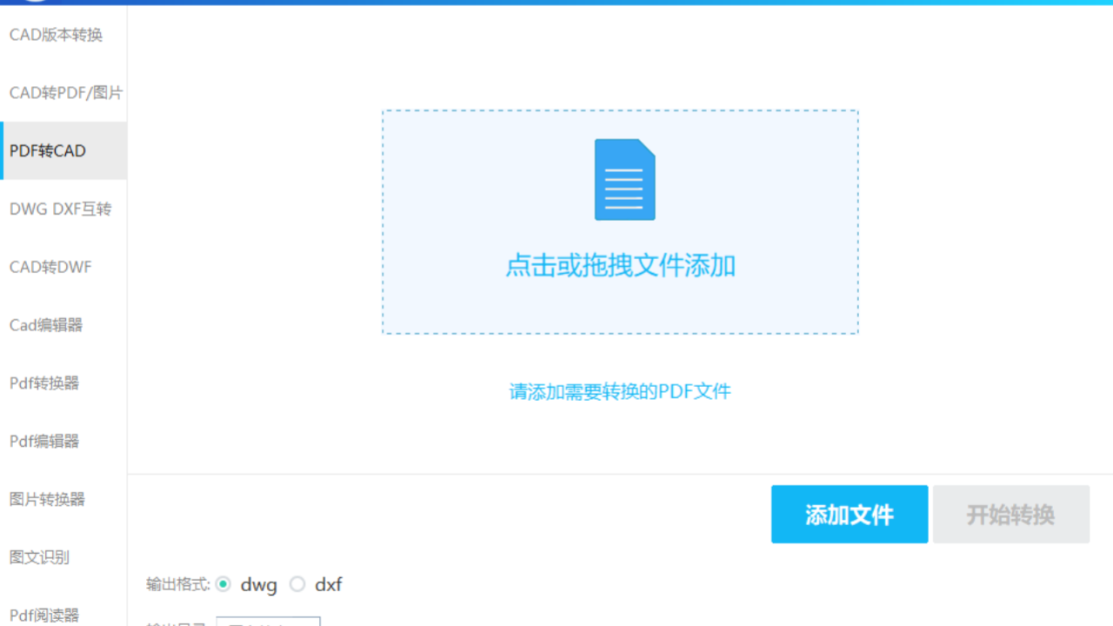
Task: Open the CAD转DWF sidebar item
Action: [50, 268]
